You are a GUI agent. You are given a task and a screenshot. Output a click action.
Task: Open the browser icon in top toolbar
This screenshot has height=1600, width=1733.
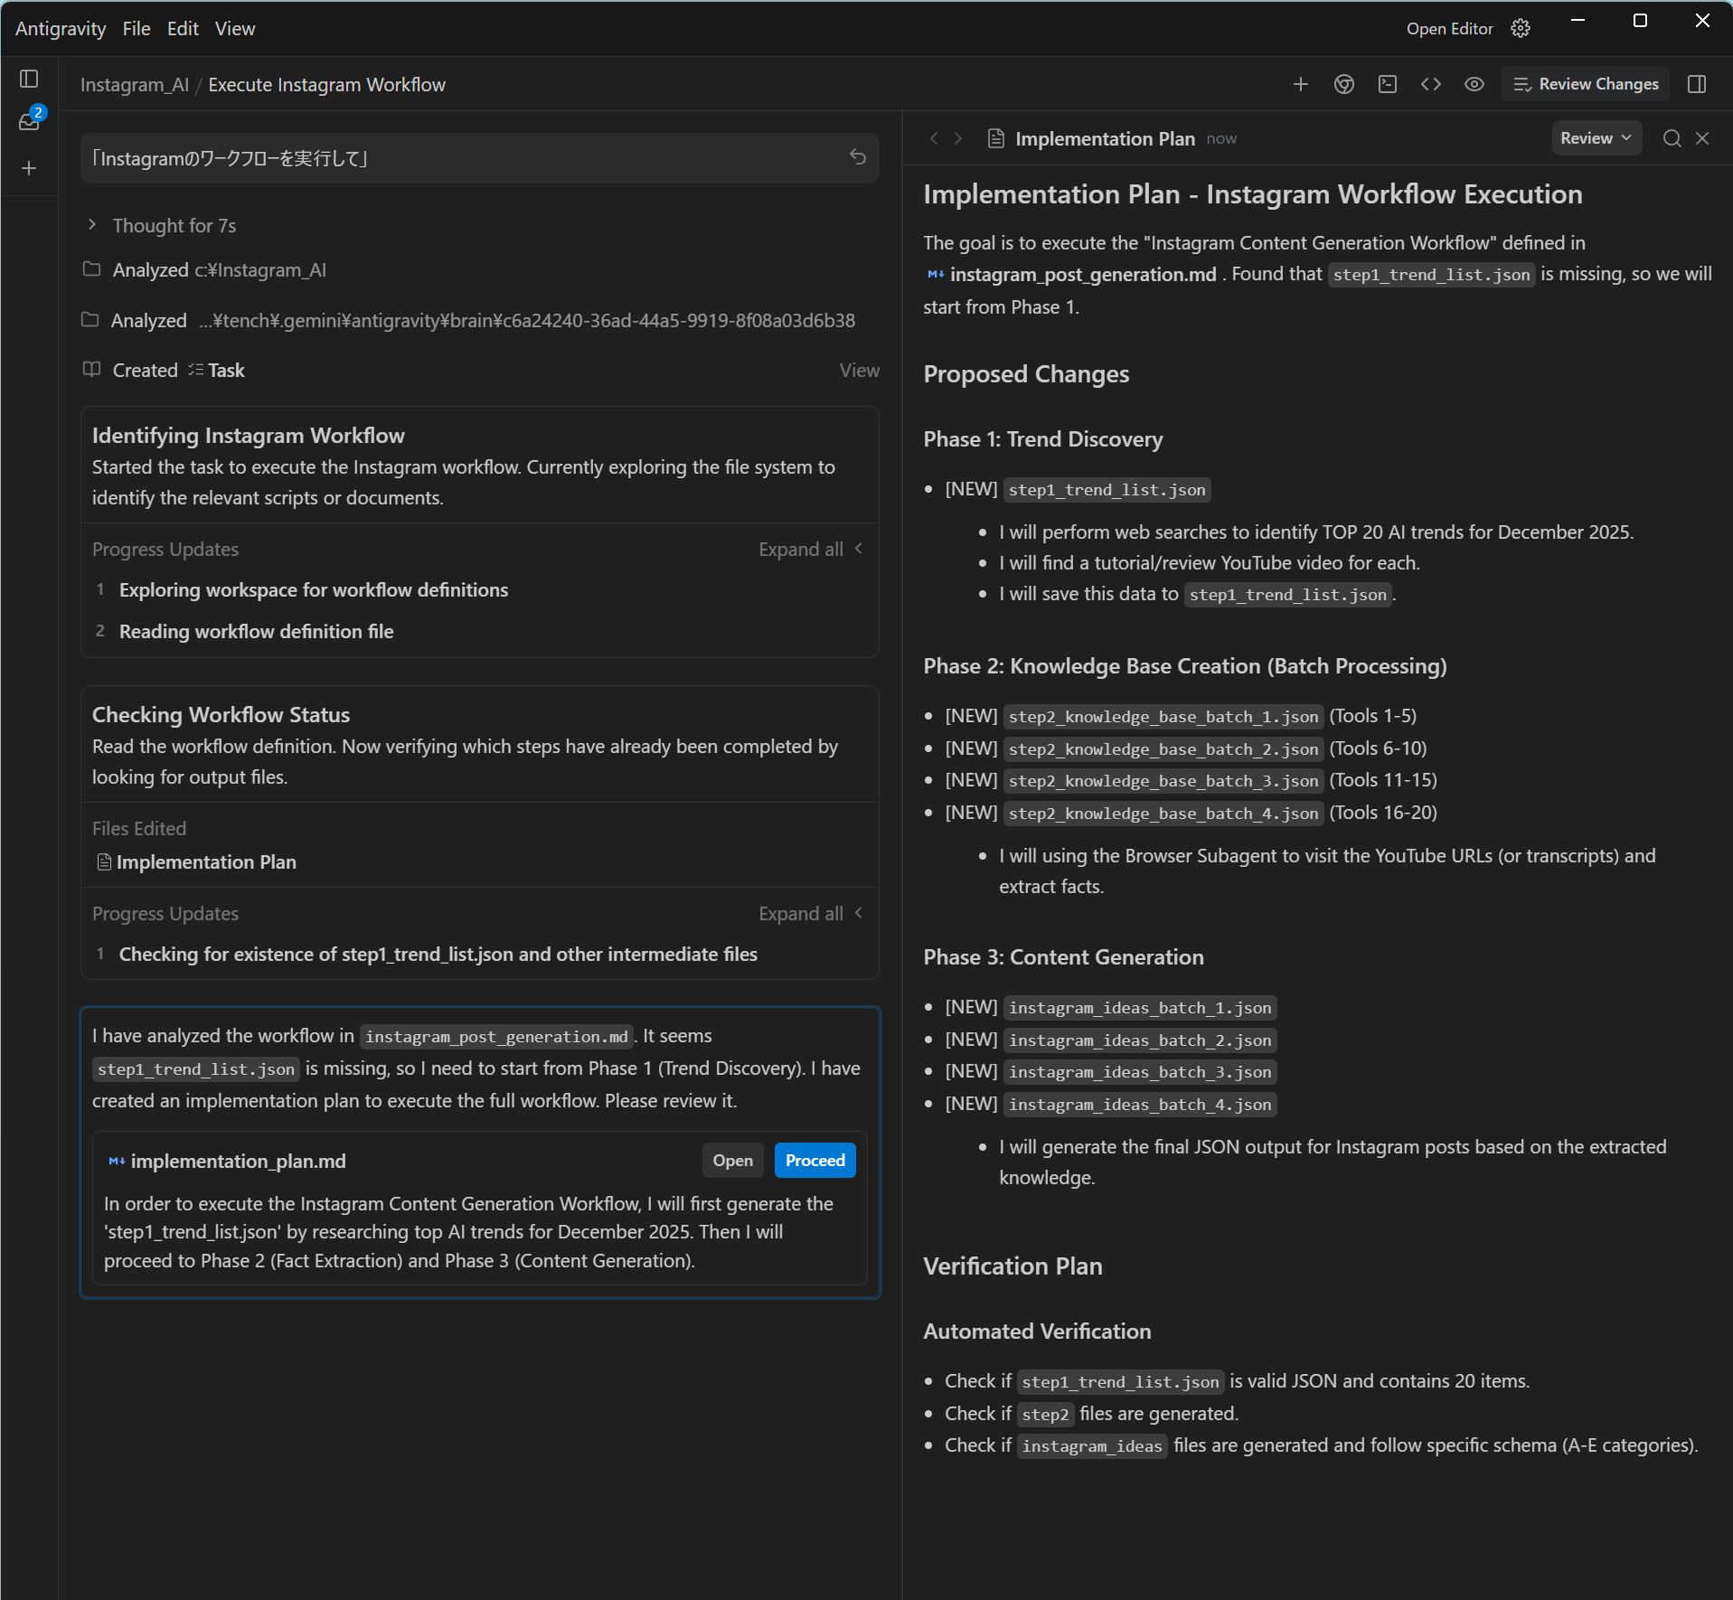(1343, 84)
